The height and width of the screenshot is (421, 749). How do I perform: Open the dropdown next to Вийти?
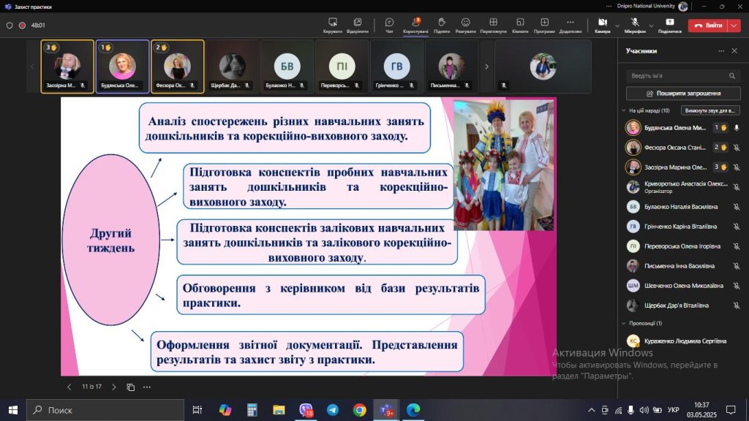tap(734, 26)
